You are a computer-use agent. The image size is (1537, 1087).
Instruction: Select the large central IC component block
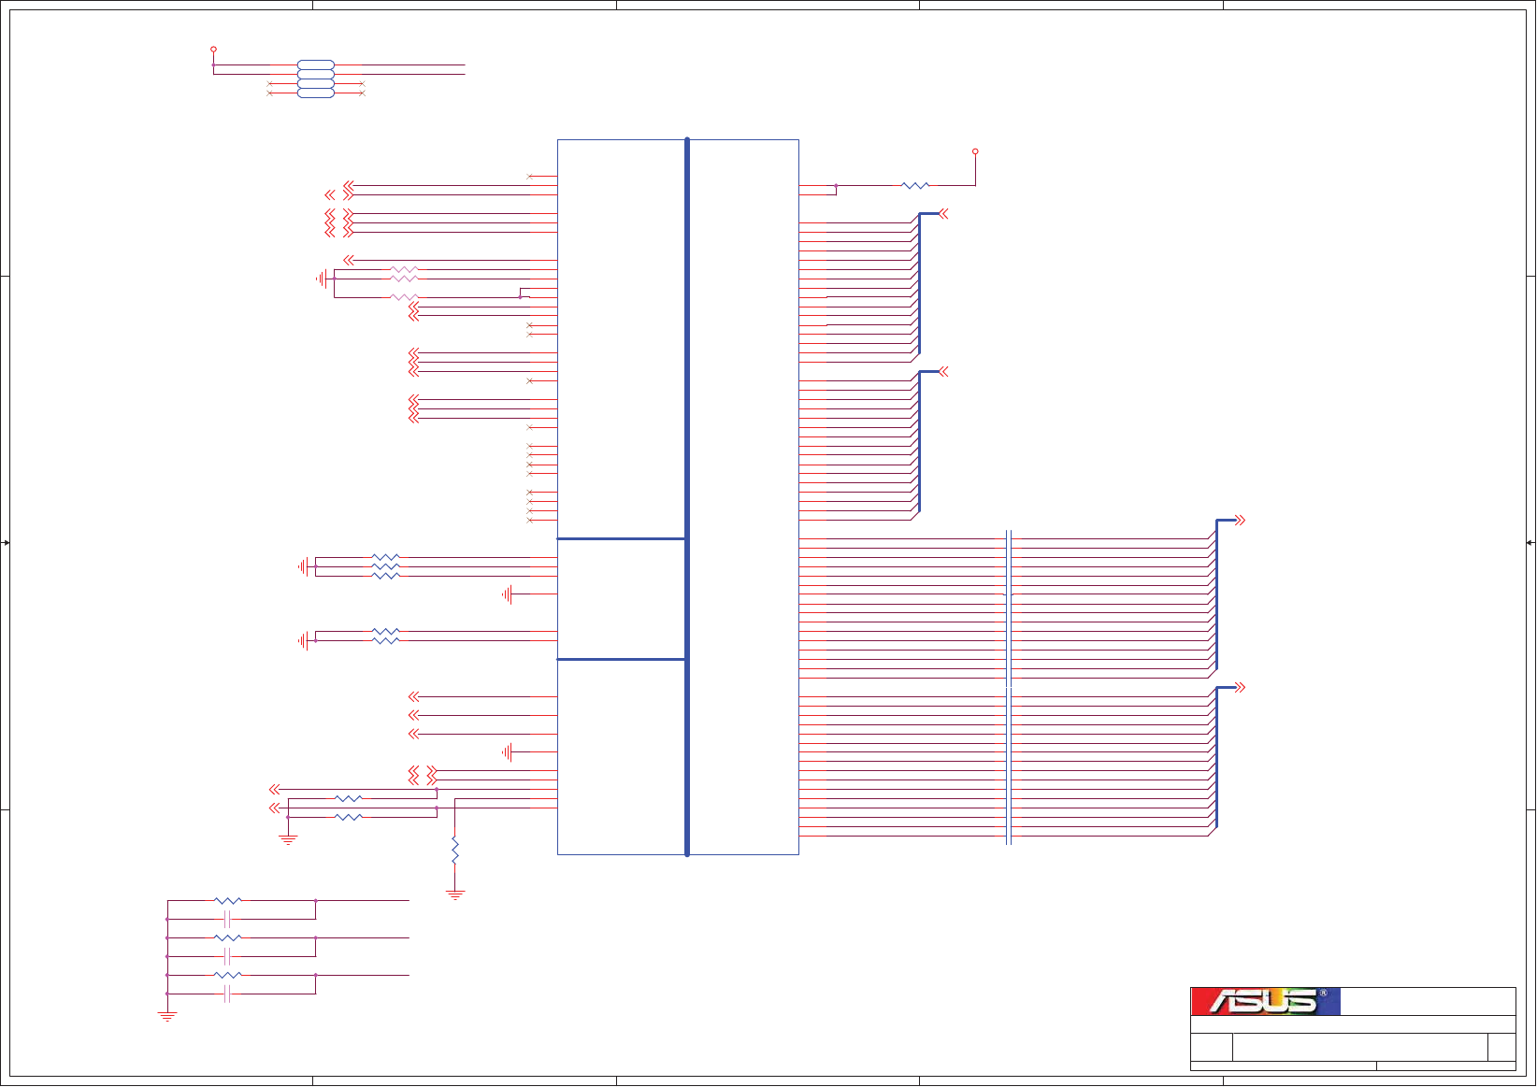pyautogui.click(x=678, y=497)
